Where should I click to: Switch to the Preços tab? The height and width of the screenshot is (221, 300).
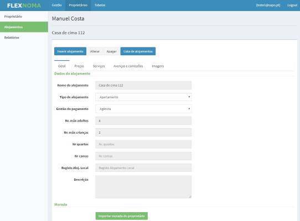[x=79, y=66]
